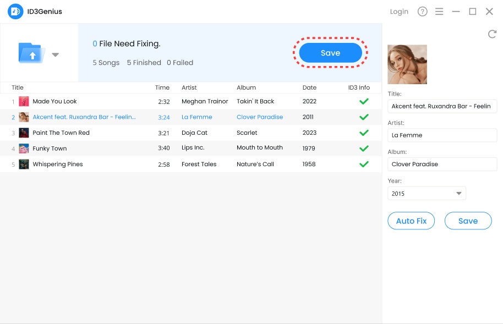Select the song title Made You Look
Viewport: 503px width, 324px height.
click(x=54, y=101)
